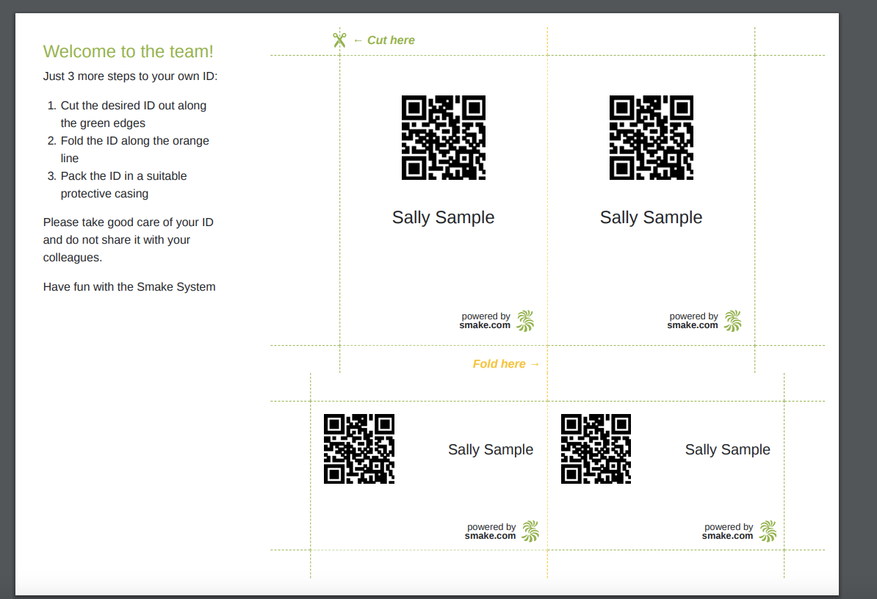877x599 pixels.
Task: Click the smake logo on bottom-left card
Action: (x=530, y=531)
